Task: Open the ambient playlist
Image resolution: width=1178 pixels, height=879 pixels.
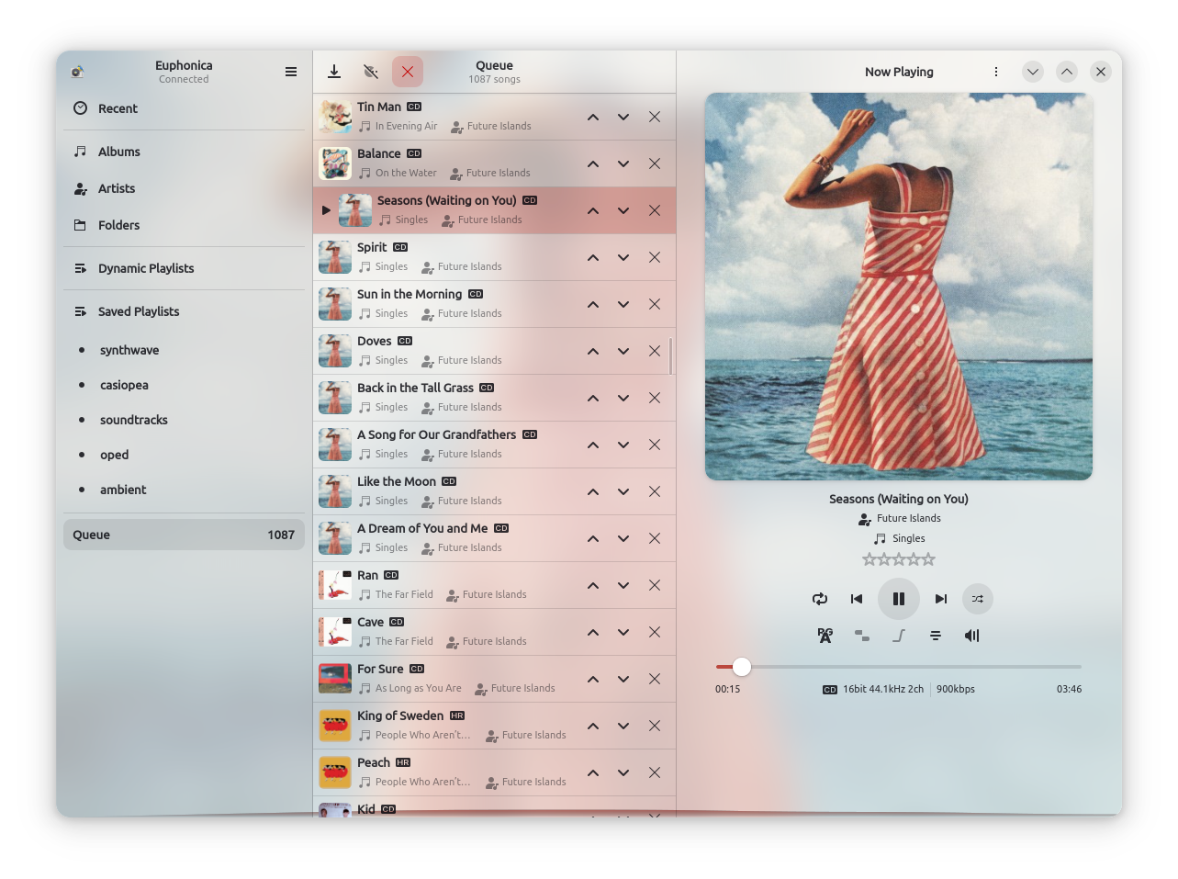Action: click(x=184, y=490)
